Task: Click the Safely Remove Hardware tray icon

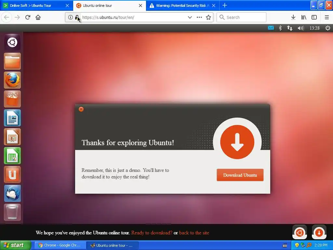Action: (x=303, y=245)
